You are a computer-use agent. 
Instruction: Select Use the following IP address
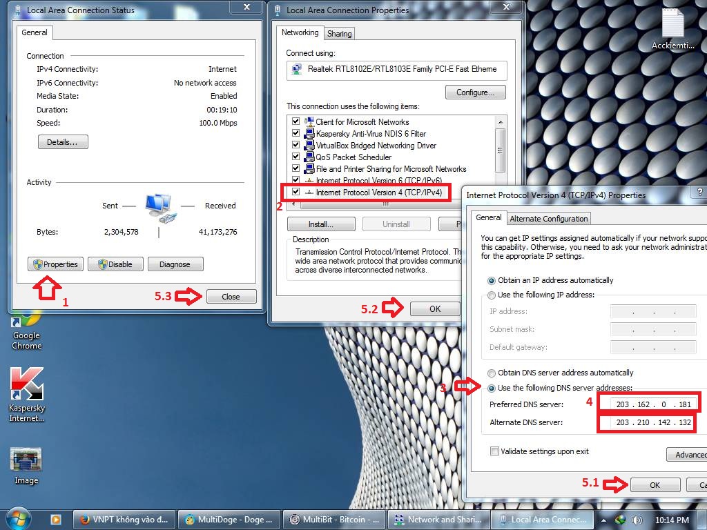pos(492,295)
